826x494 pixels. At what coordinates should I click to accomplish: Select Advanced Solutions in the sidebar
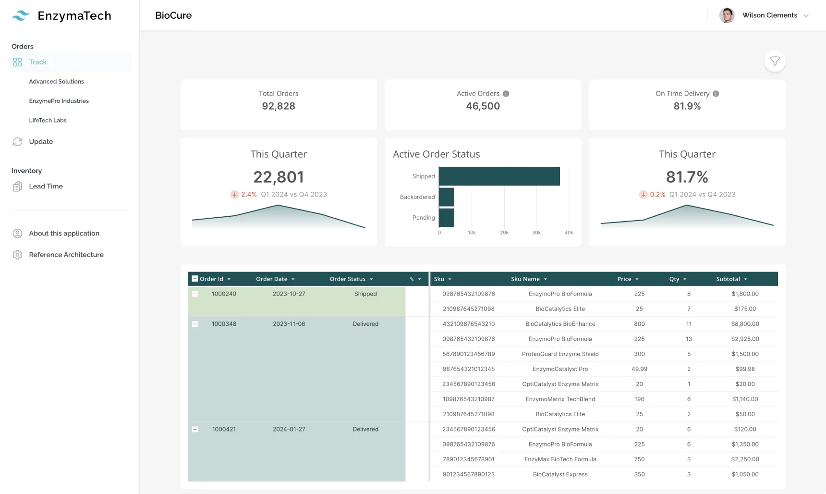(x=56, y=81)
